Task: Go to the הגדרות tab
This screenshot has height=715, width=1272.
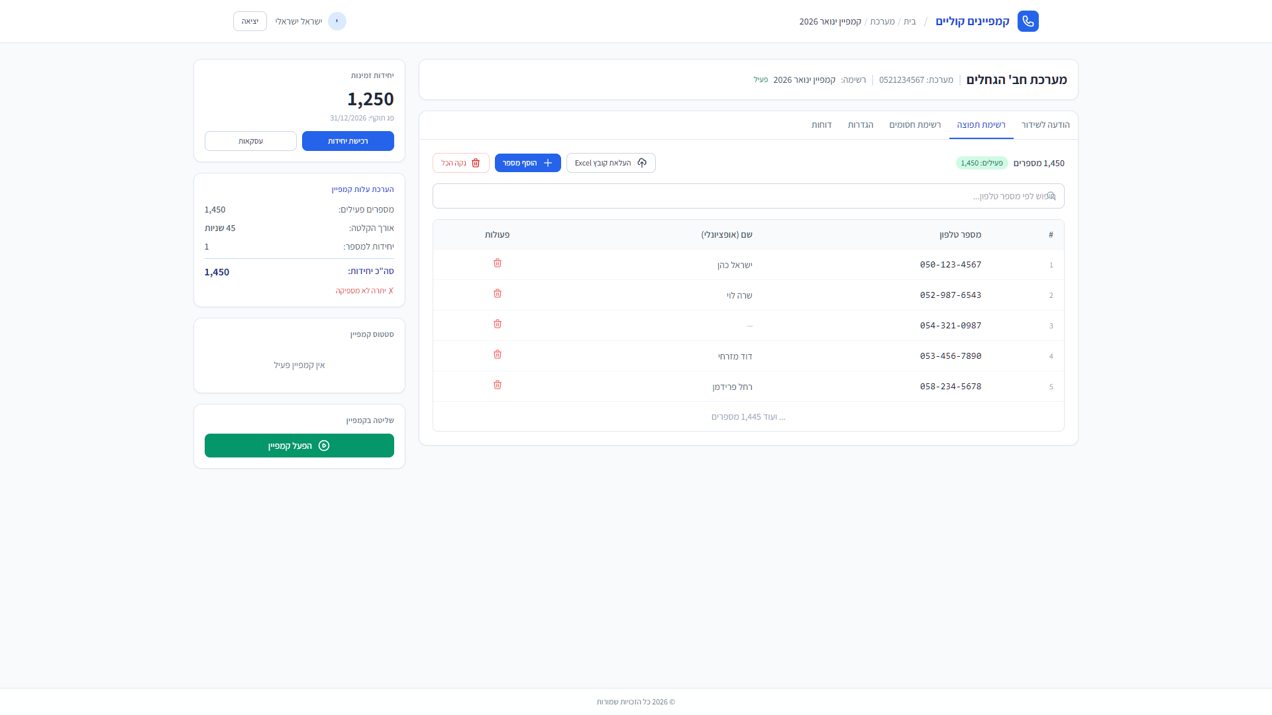Action: point(860,125)
